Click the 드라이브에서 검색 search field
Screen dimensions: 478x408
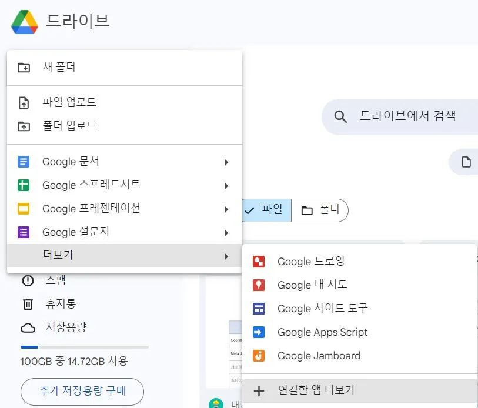(x=400, y=116)
